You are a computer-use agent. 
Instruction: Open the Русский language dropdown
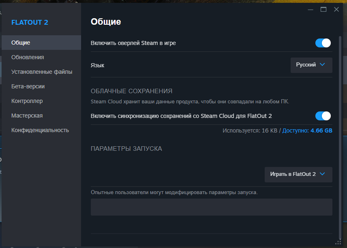[x=311, y=65]
